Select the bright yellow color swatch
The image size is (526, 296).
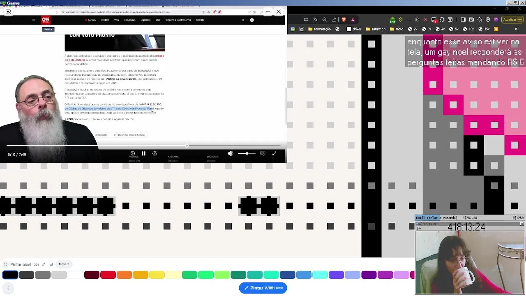pyautogui.click(x=157, y=275)
